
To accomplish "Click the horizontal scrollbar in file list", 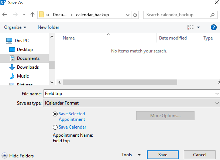I will [x=120, y=82].
